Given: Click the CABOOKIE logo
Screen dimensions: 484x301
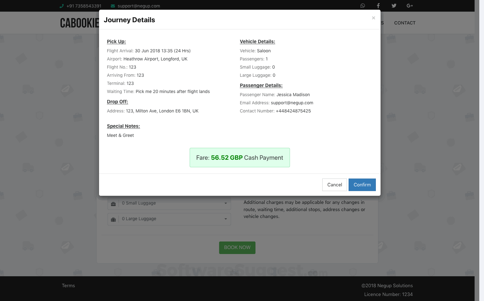Looking at the screenshot, I should tap(80, 23).
